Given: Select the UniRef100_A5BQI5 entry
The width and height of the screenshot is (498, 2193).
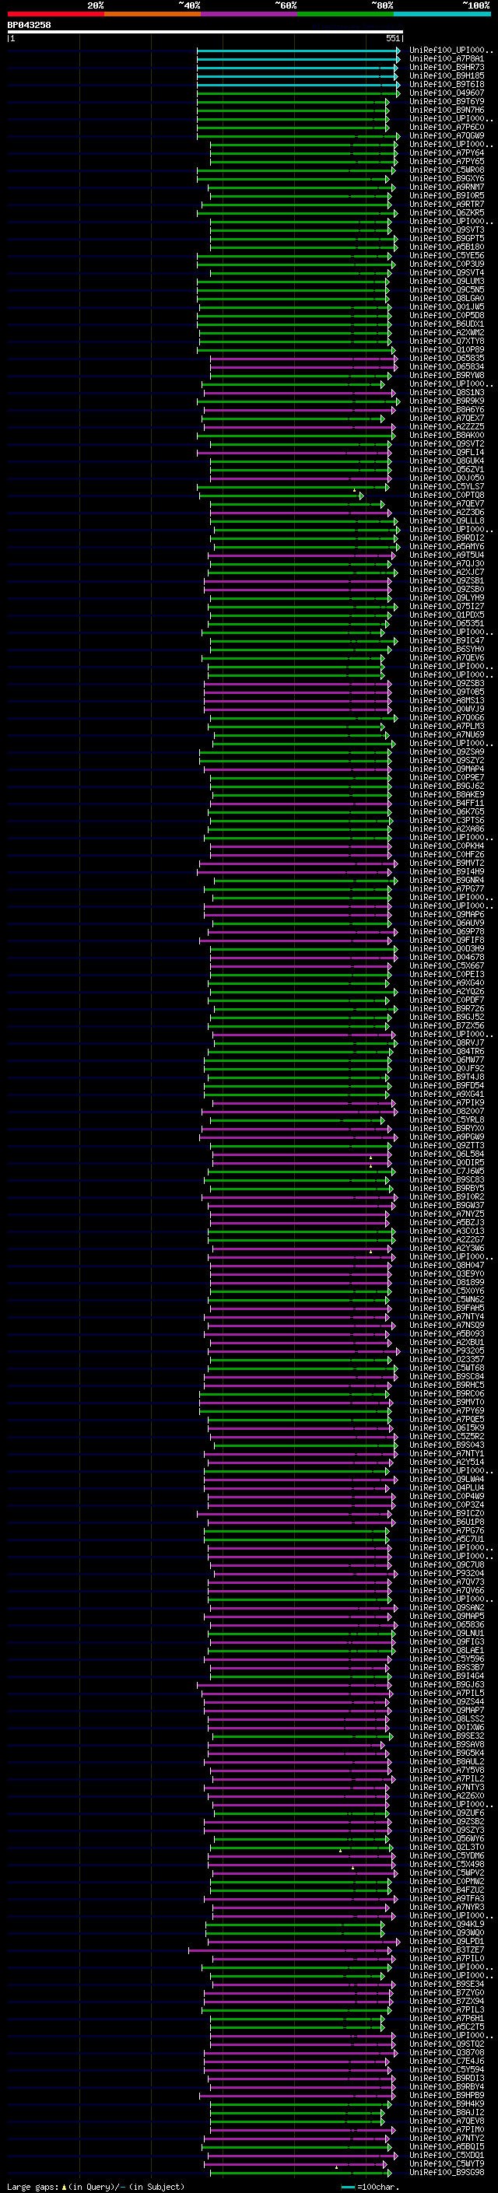Looking at the screenshot, I should coord(447,2146).
